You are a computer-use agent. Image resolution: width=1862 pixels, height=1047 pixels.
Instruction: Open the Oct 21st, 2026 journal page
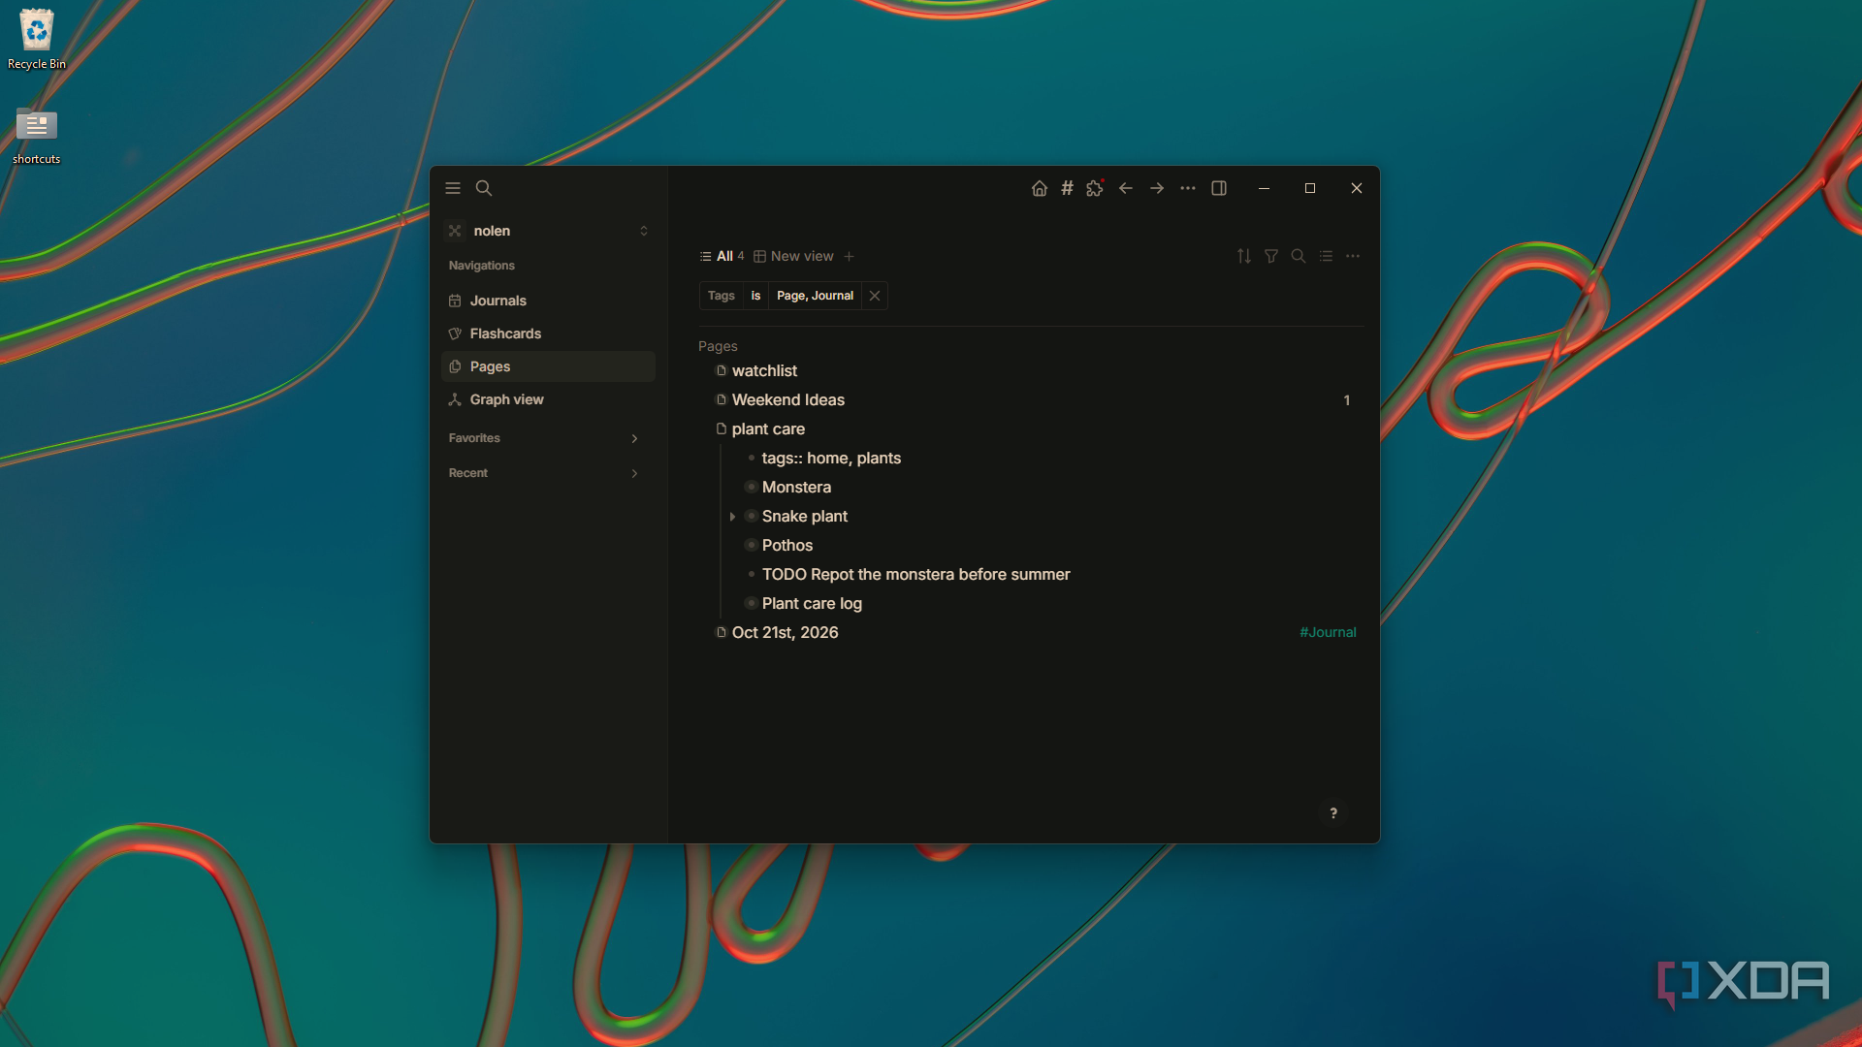coord(785,632)
